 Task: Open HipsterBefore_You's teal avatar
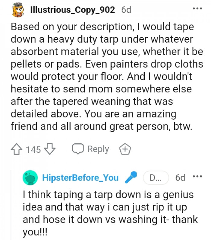[x=30, y=178]
